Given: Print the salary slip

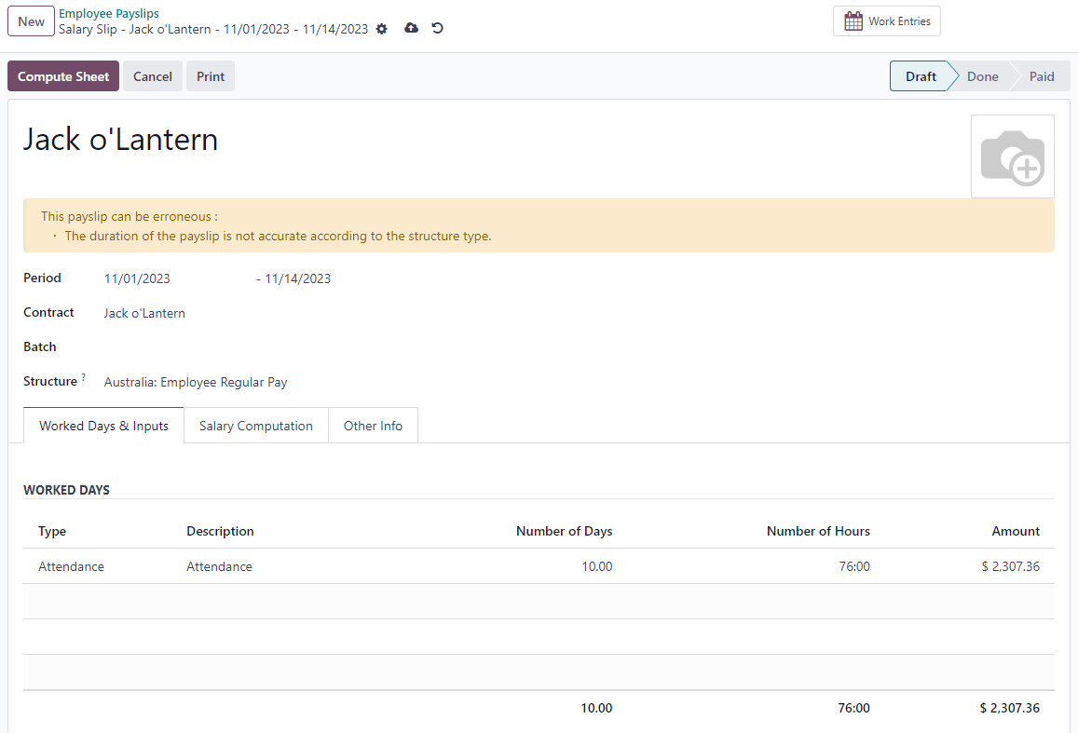Looking at the screenshot, I should coord(210,76).
